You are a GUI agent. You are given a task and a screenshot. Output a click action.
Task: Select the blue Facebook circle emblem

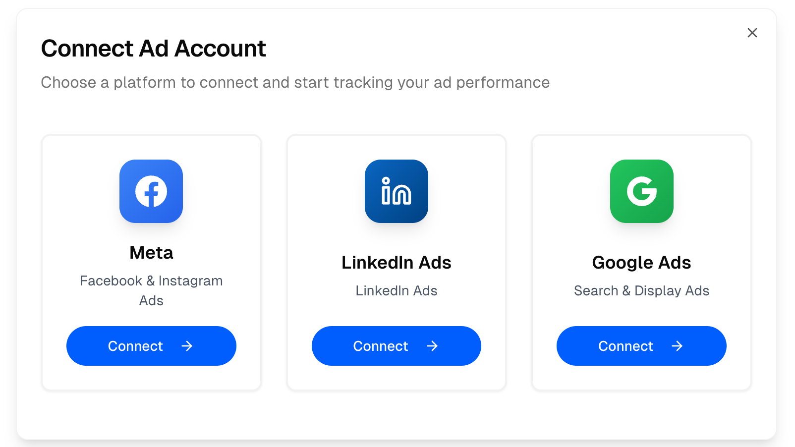(x=151, y=191)
